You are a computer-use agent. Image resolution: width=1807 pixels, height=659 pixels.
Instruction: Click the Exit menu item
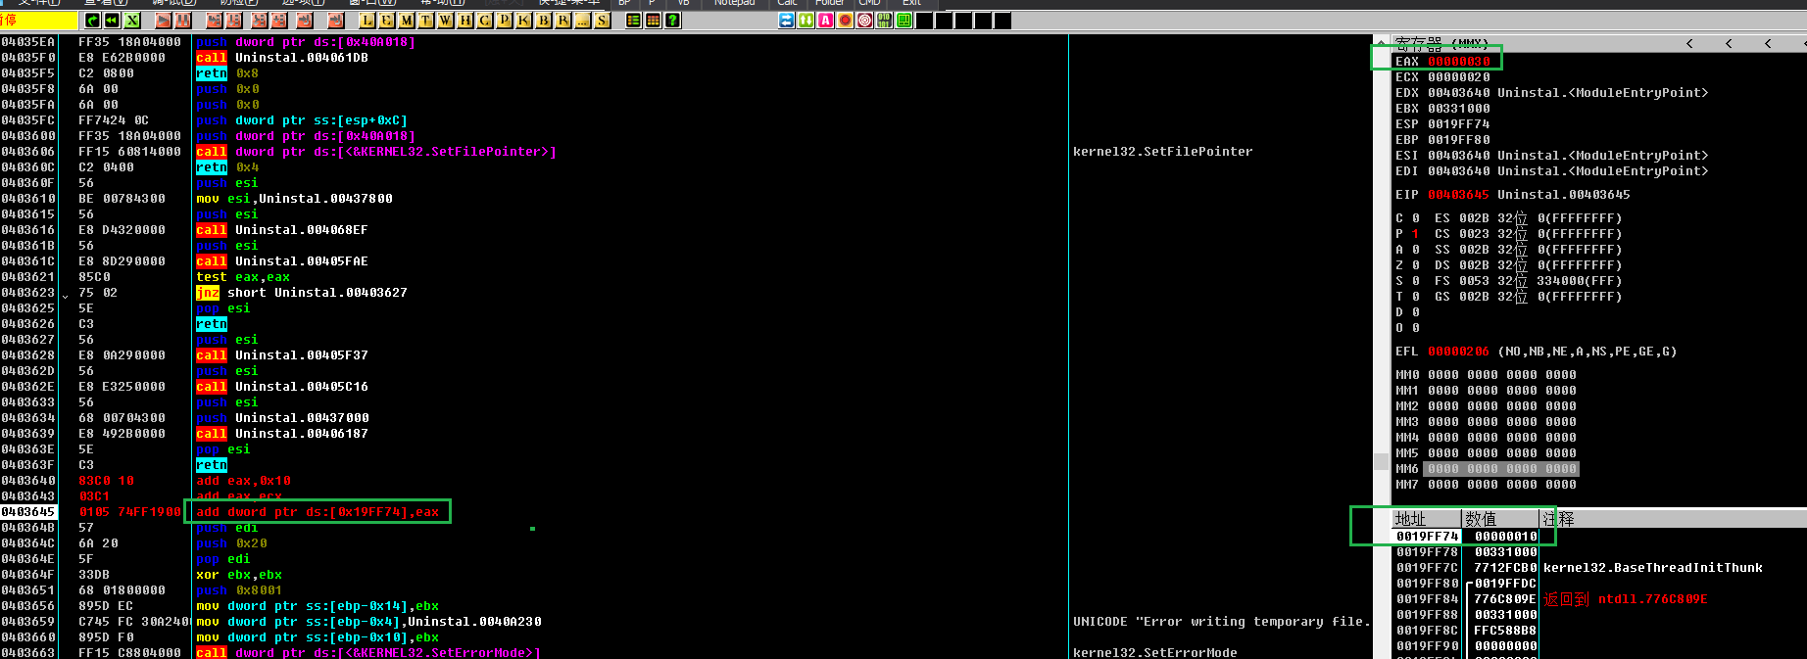click(911, 3)
